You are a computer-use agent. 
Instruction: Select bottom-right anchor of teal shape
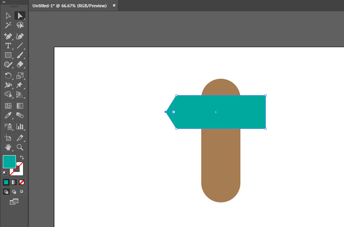266,129
